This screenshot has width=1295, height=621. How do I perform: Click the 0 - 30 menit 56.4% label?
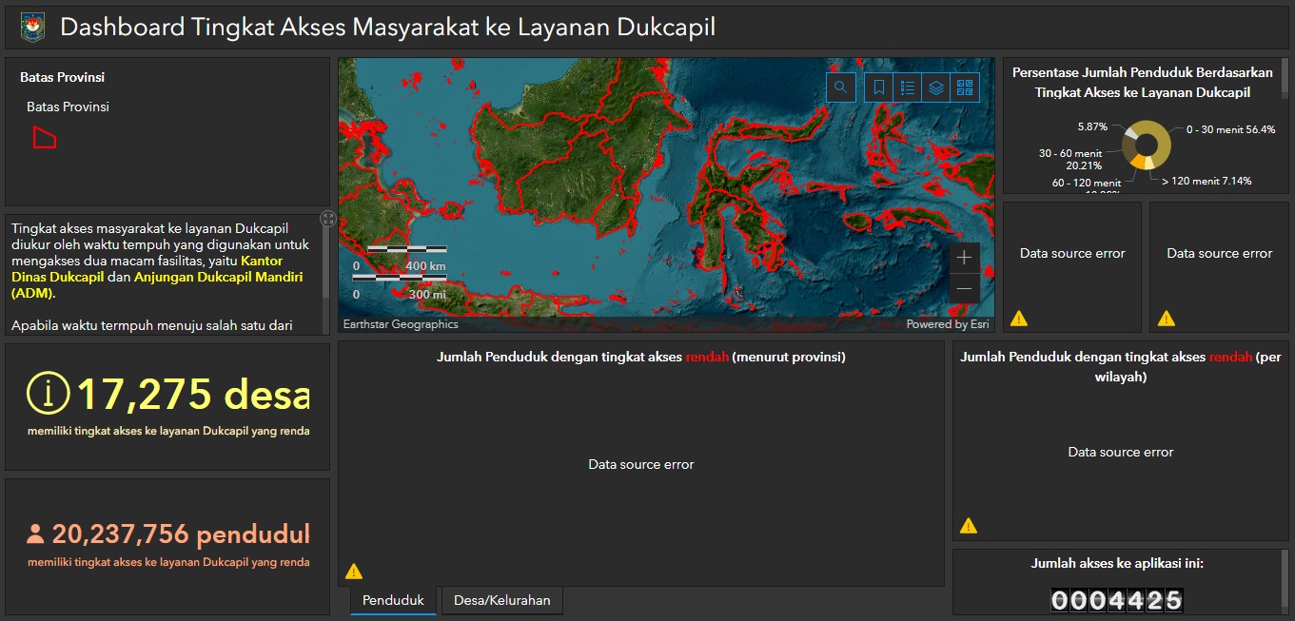(1230, 129)
